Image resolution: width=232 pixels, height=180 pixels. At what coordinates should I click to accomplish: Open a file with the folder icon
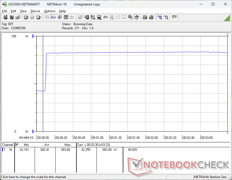18,17
